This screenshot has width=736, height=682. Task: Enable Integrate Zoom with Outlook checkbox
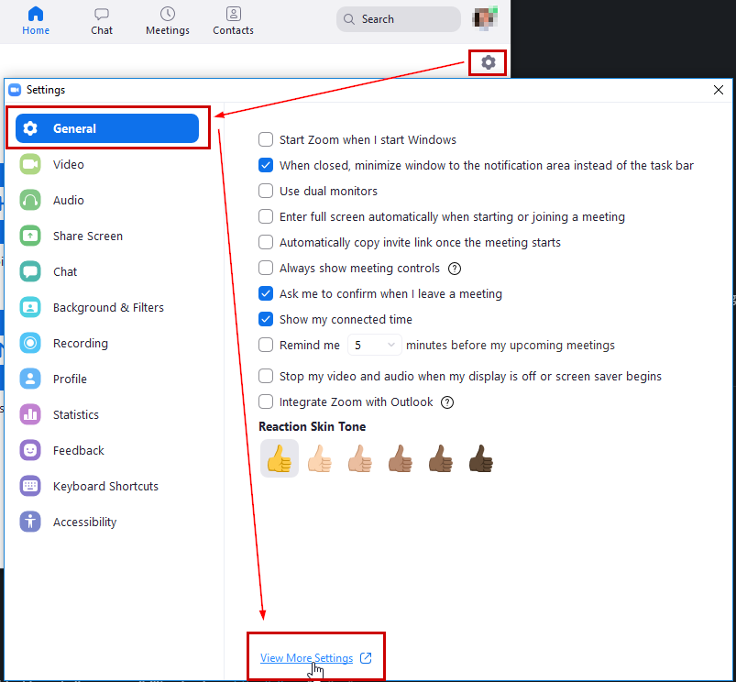point(266,401)
